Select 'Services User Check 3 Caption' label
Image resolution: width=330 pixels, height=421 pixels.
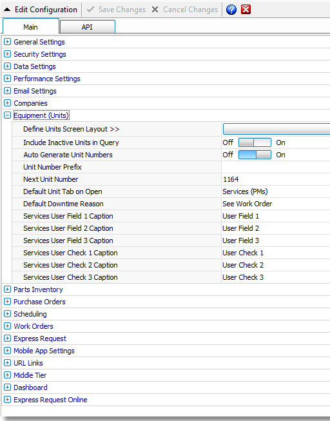coord(70,277)
